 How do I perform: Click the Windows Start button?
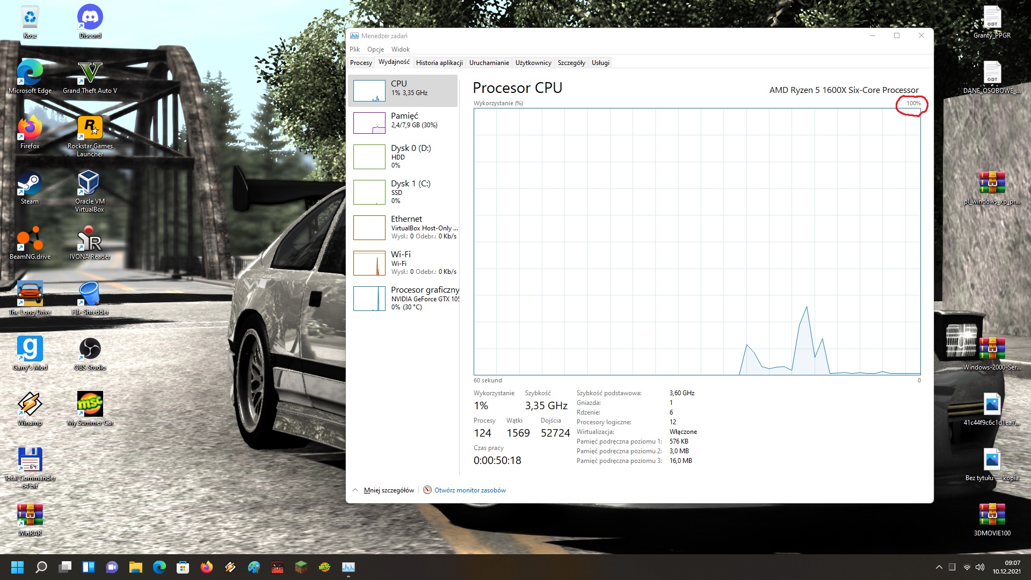[x=17, y=567]
